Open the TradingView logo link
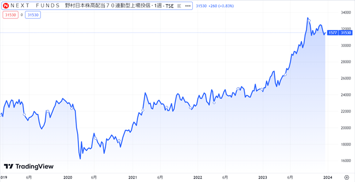Screen dimensions: 355x182 pyautogui.click(x=29, y=166)
